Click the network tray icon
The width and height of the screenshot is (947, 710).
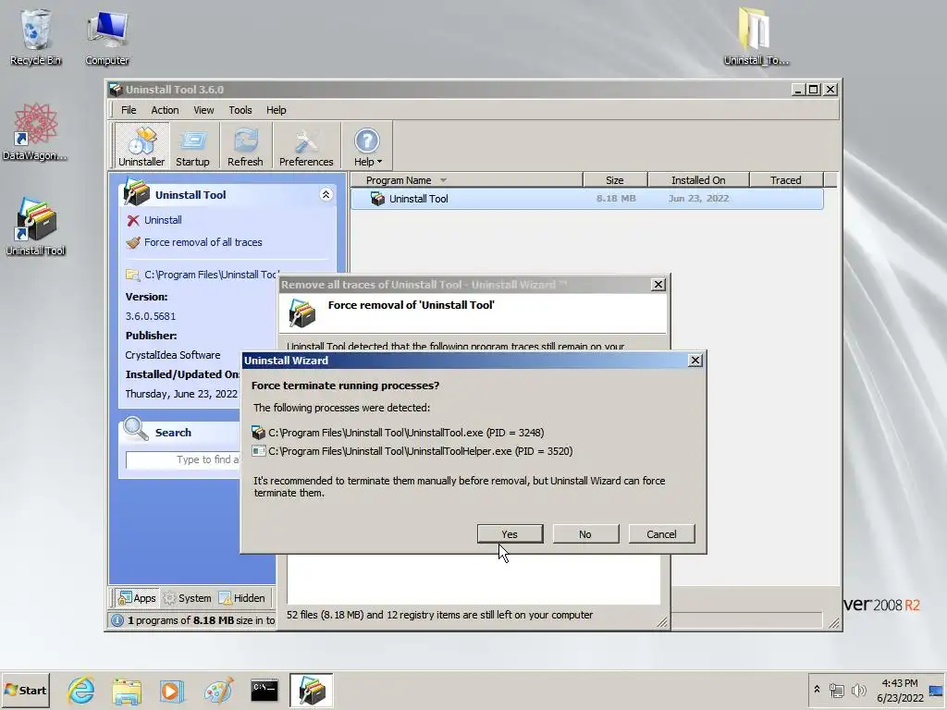pyautogui.click(x=836, y=690)
